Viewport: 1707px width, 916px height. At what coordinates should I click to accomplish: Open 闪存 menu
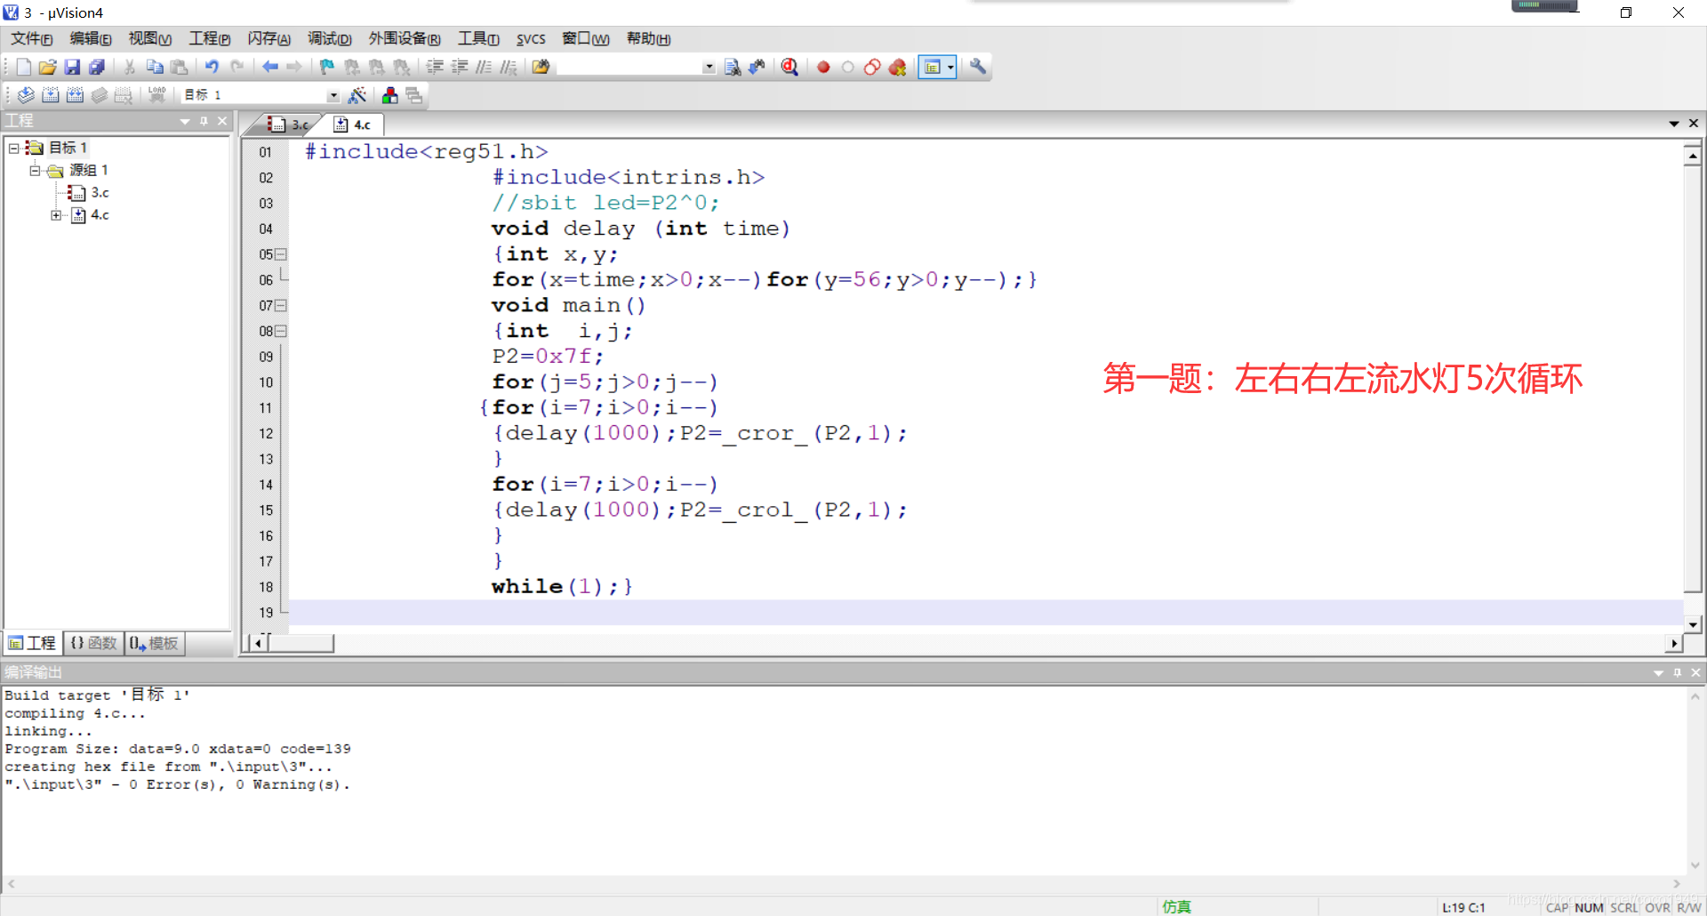[268, 38]
